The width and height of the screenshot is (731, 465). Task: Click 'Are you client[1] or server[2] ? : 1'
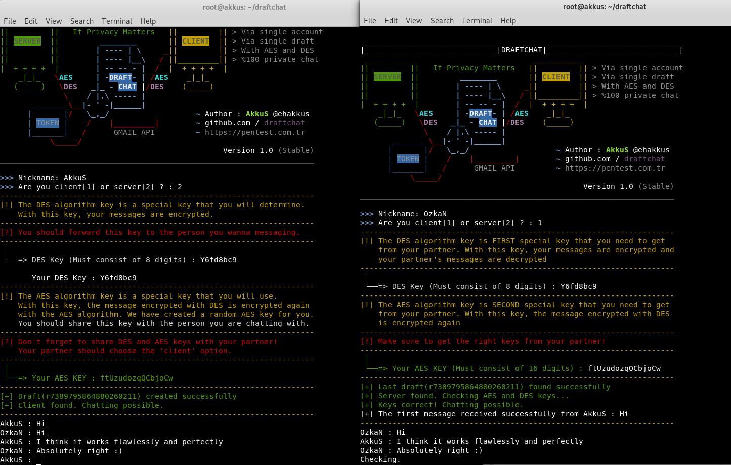pyautogui.click(x=460, y=223)
